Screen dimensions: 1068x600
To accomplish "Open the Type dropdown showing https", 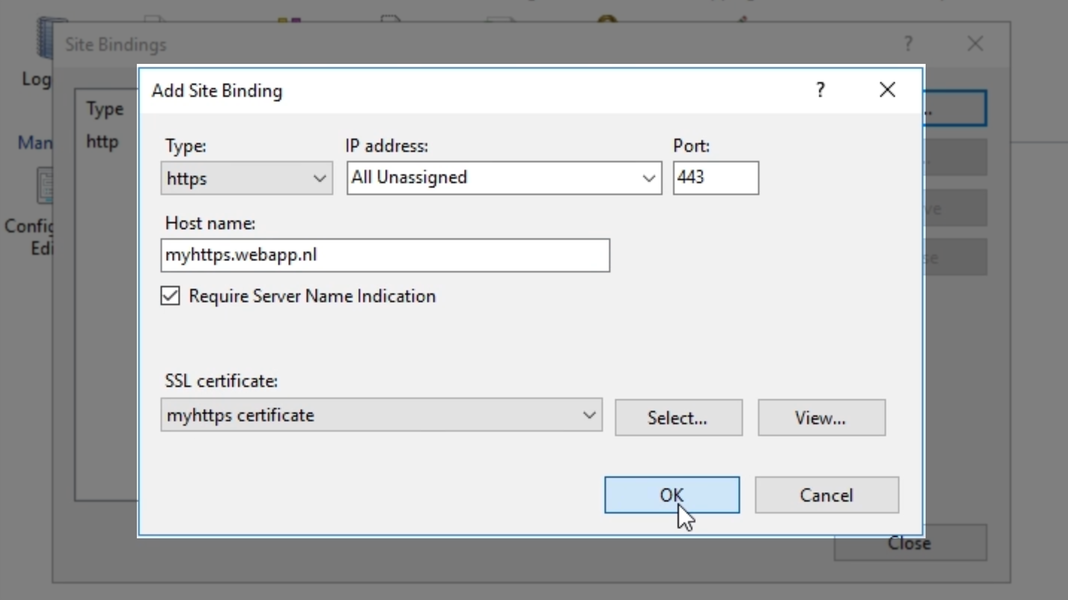I will click(x=246, y=178).
